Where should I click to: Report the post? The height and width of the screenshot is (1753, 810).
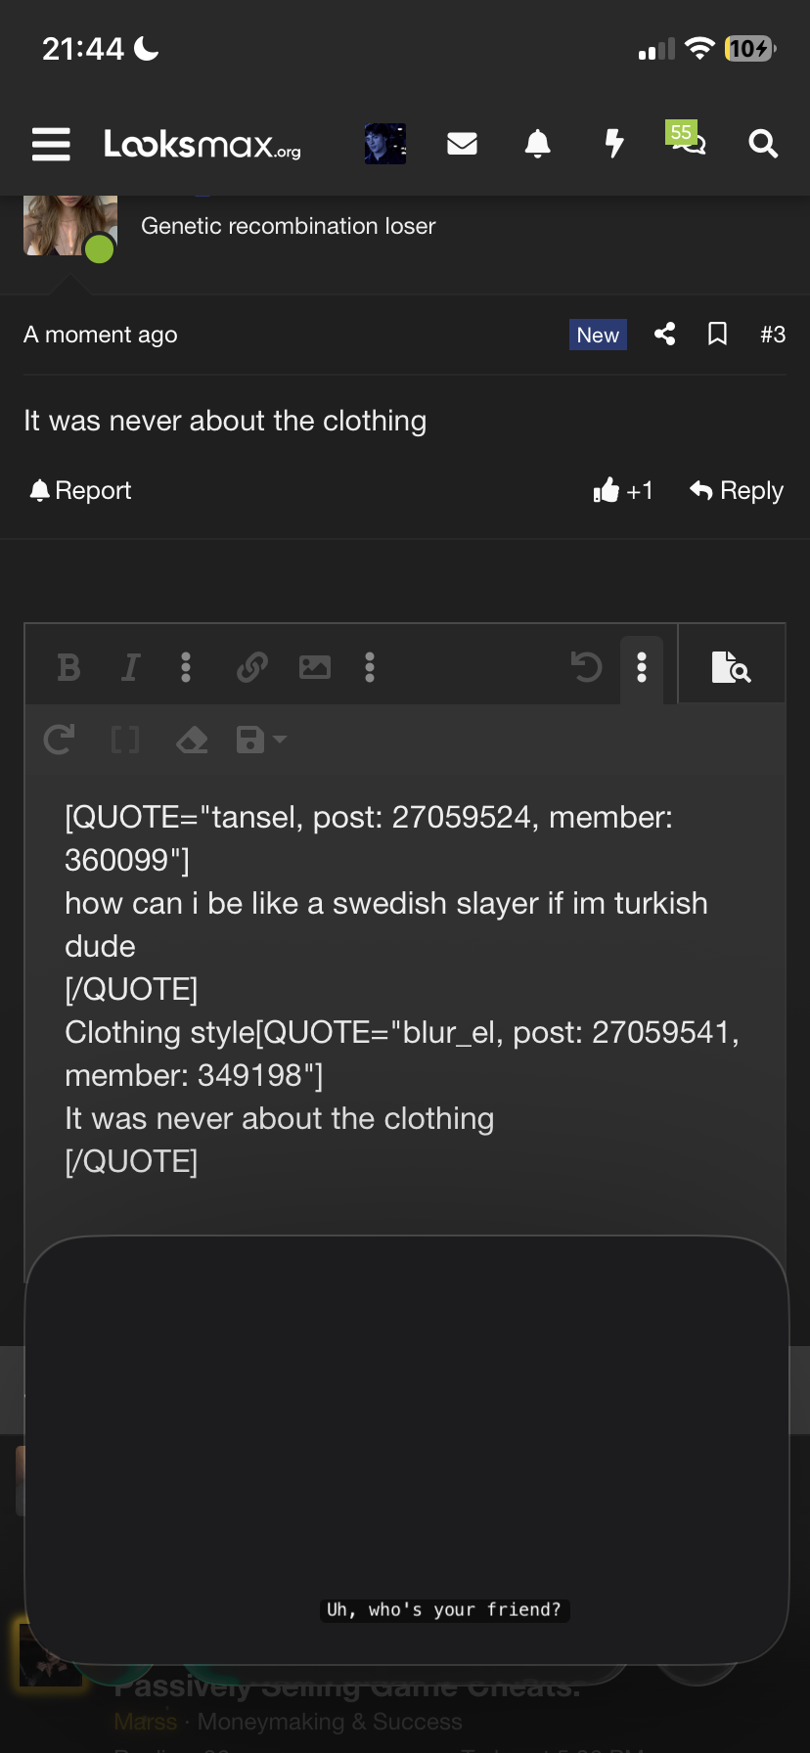click(80, 490)
